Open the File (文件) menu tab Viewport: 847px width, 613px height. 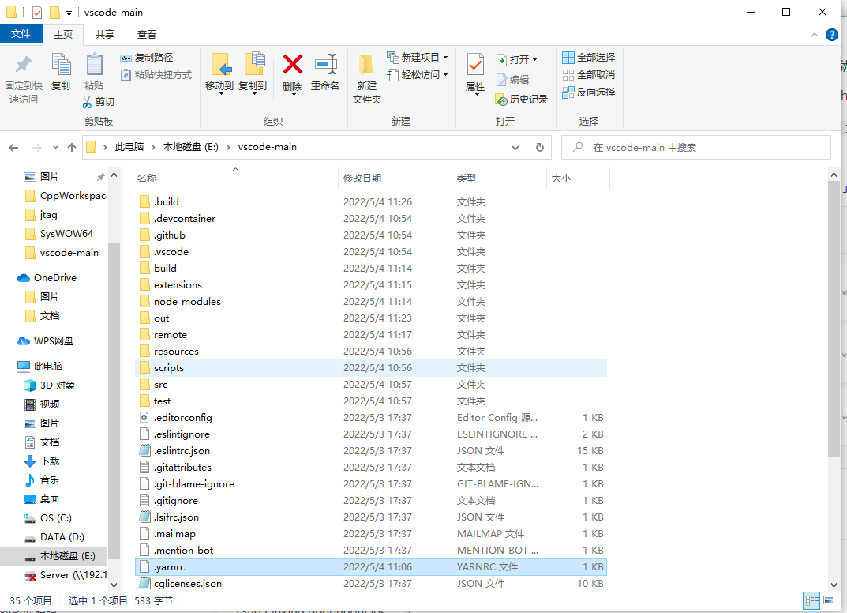coord(21,34)
